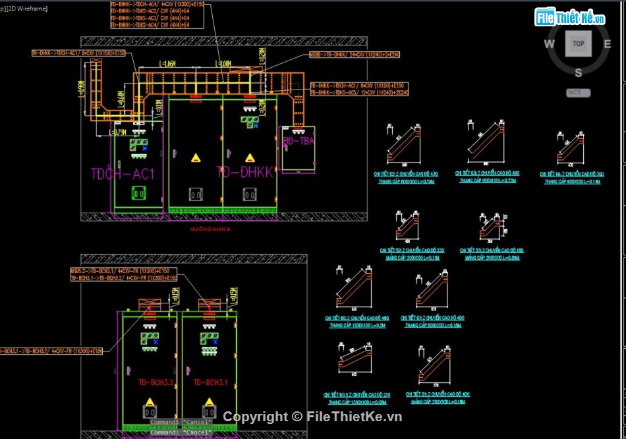Viewport: 626px width, 439px height.
Task: Select the L=1.06M dimension text
Action: pos(167,64)
